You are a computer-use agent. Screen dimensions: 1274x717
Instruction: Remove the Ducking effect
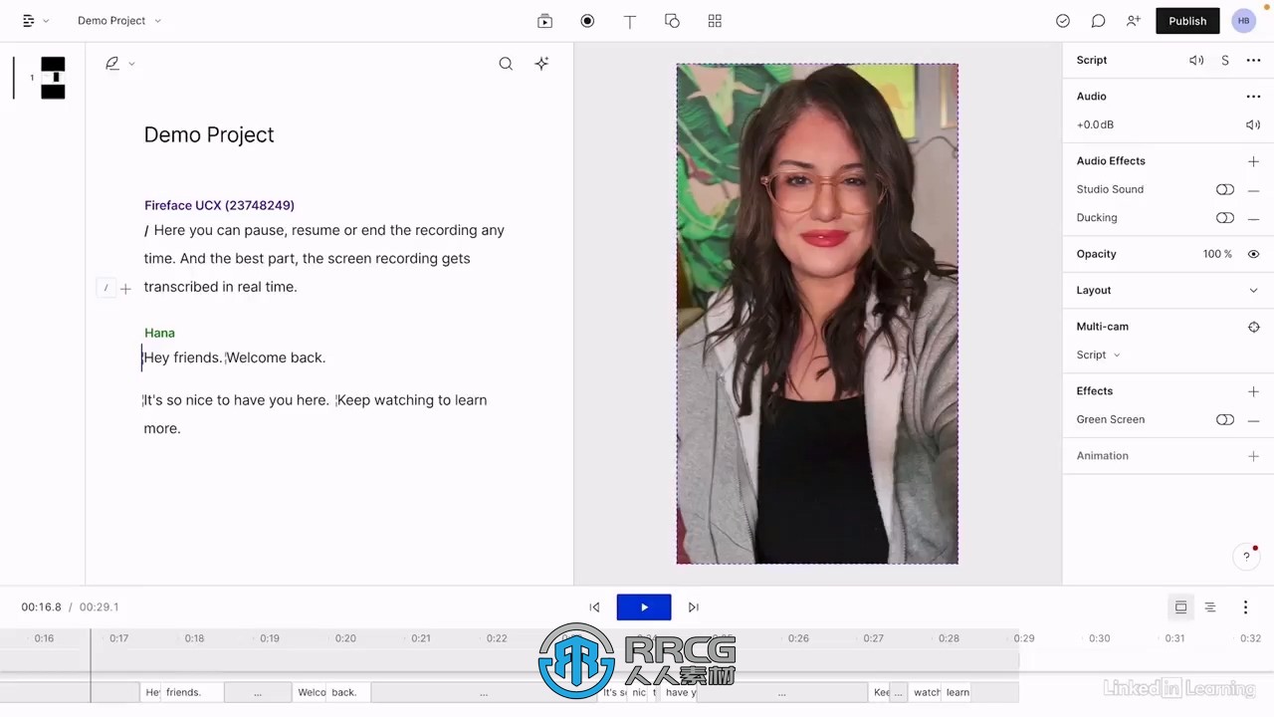click(1253, 218)
